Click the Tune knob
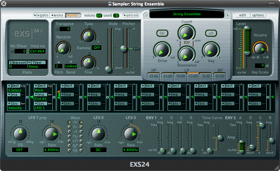The image size is (280, 171). tap(88, 35)
